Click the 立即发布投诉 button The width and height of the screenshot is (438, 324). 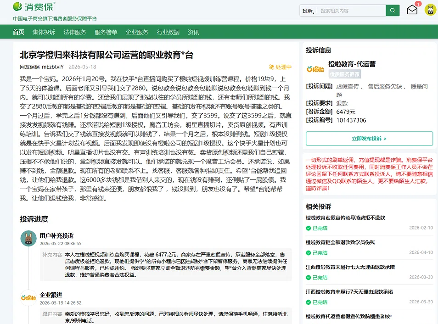coord(369,139)
